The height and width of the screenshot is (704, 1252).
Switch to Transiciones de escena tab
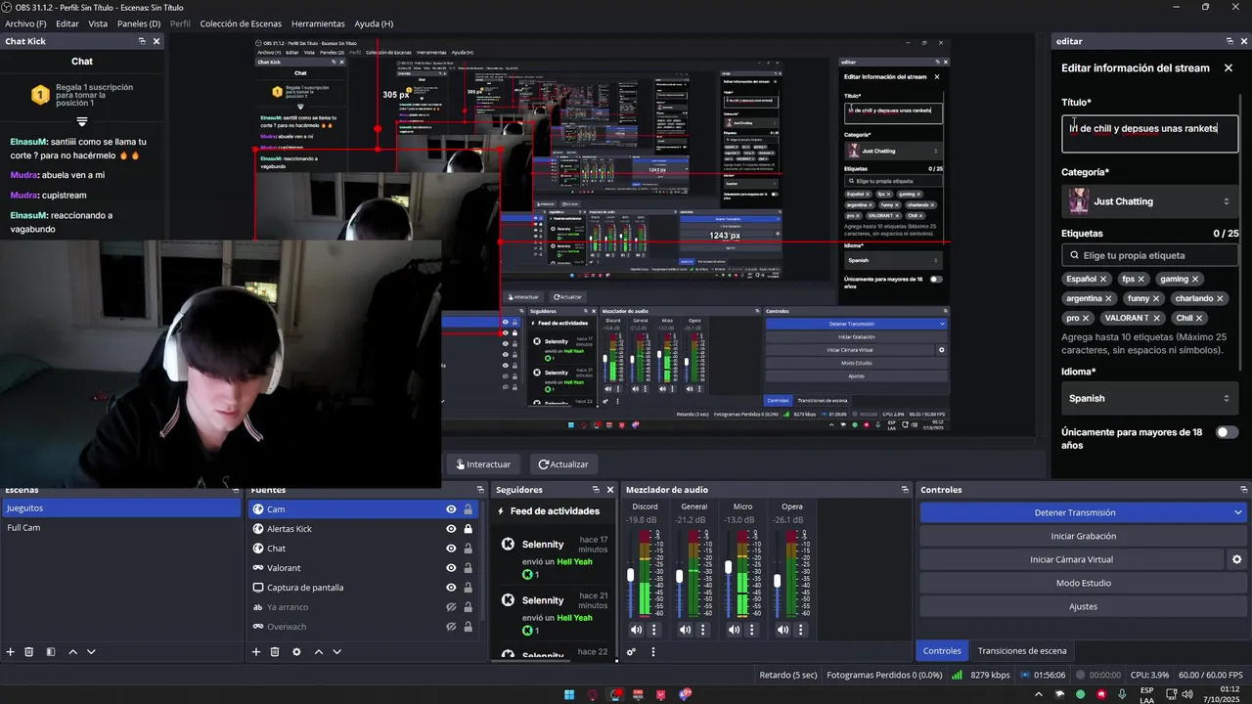(x=1022, y=650)
